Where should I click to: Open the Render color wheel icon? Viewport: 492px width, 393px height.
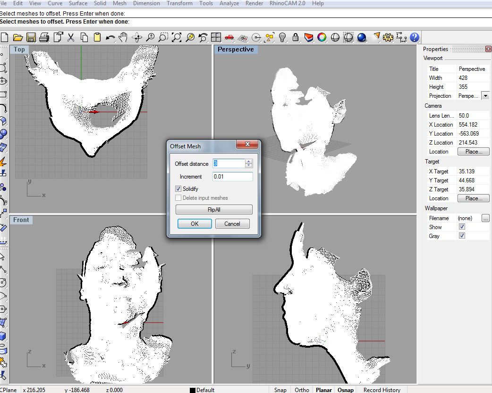click(321, 37)
